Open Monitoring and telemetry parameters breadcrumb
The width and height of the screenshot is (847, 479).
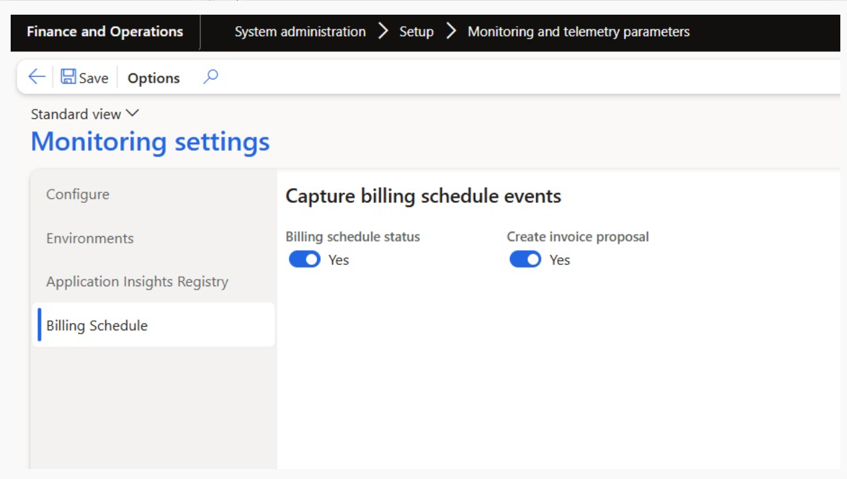(579, 31)
